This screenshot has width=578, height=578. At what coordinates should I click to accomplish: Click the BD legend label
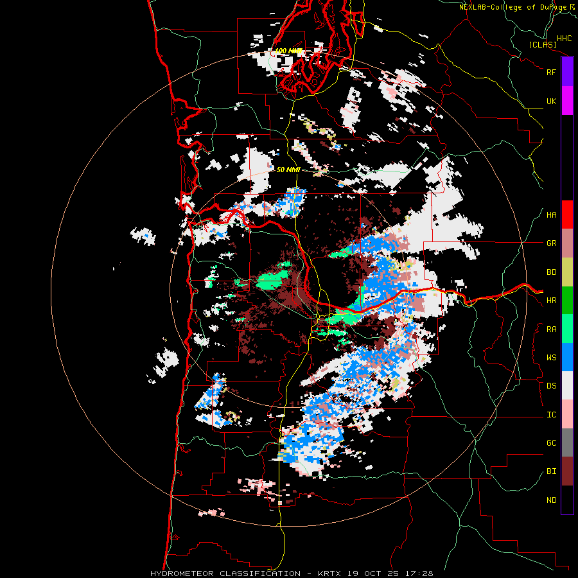coord(551,272)
